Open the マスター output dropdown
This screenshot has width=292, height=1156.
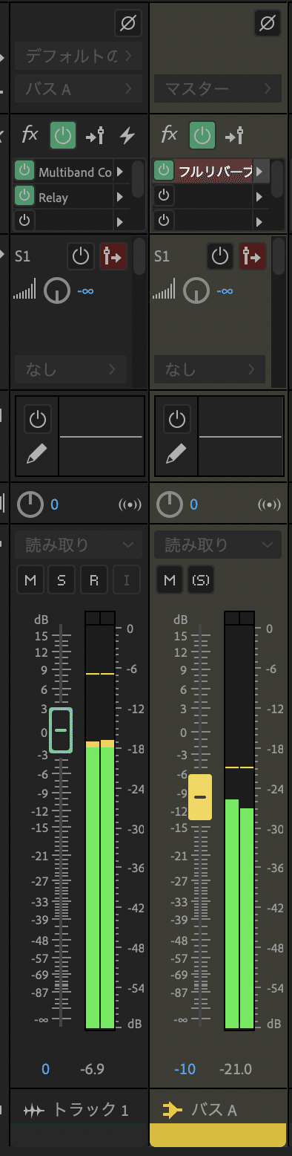tap(218, 89)
